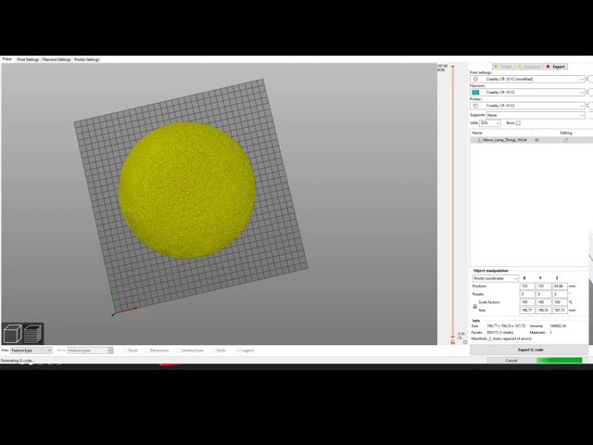Click the Size Y input field

click(x=544, y=311)
